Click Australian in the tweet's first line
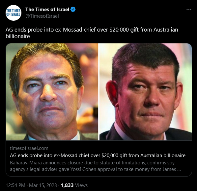Viewport: 197px width, 191px height. click(x=166, y=30)
